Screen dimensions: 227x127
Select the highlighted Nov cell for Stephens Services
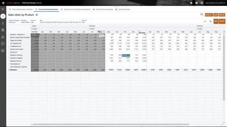point(126,55)
